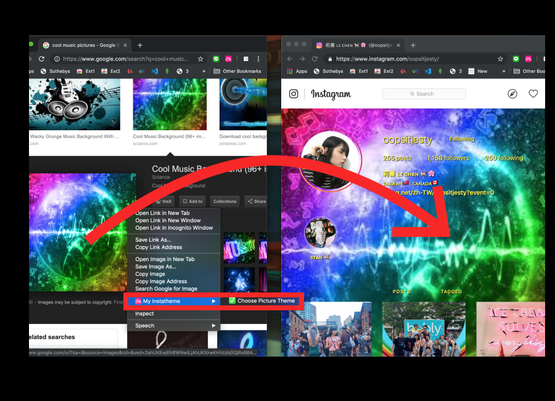Screen dimensions: 555x401
Task: Go back in Instagram window
Action: pyautogui.click(x=290, y=59)
